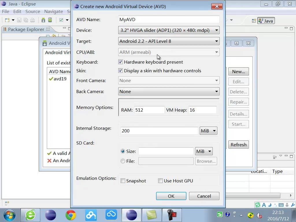
Task: Click Start in the AVD Manager window
Action: [x=238, y=124]
